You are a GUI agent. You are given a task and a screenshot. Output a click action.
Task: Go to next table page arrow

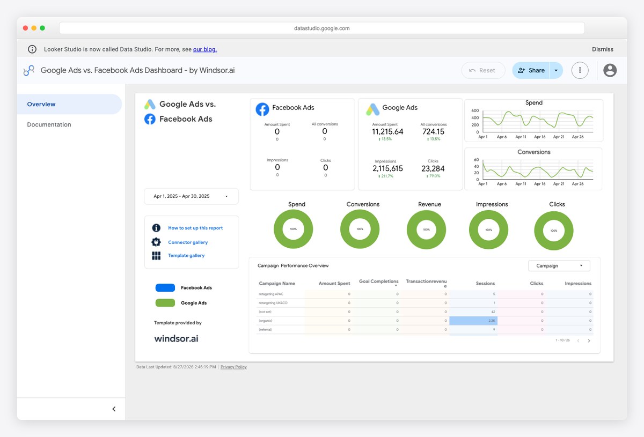coord(589,340)
